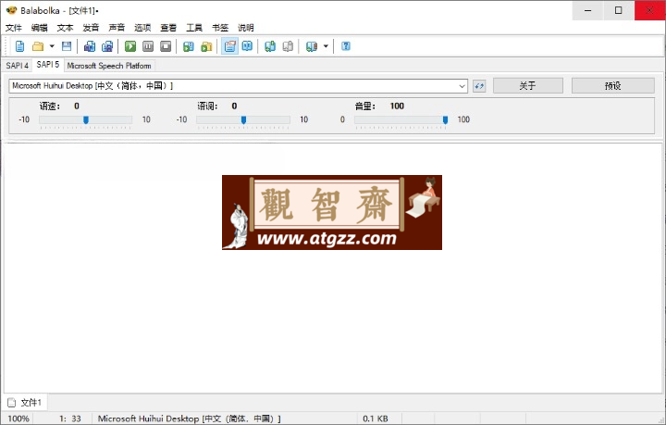Screen dimensions: 666x425
Task: Click the grayed-out document toolbar icon
Action: click(288, 46)
